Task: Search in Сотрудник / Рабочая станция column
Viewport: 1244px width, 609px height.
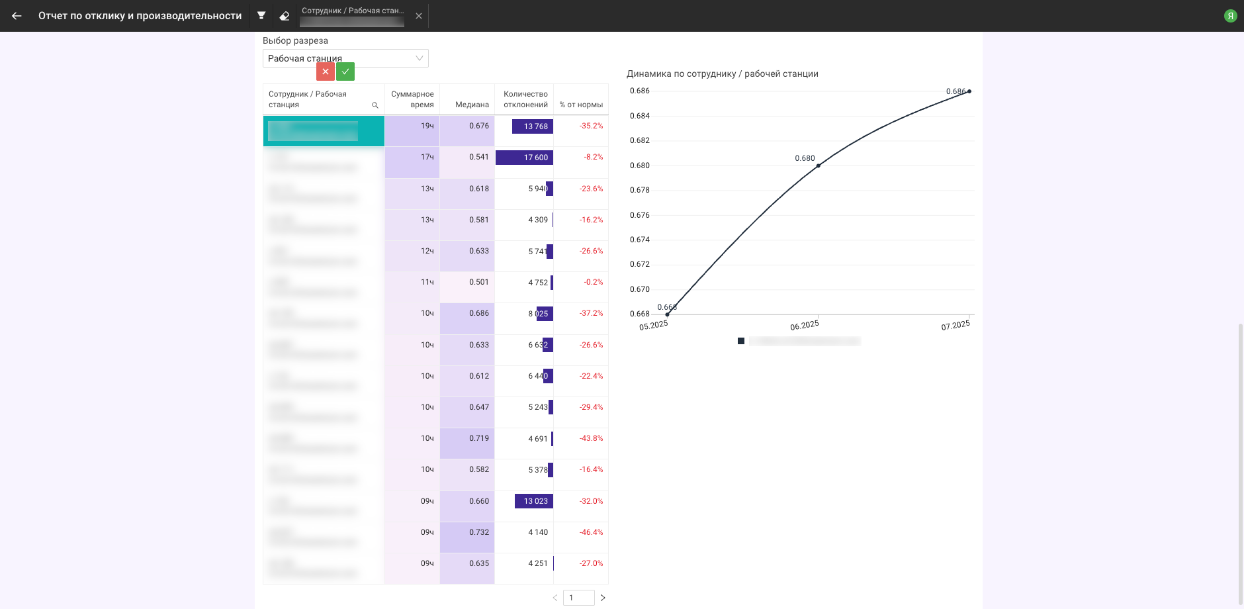Action: pos(375,105)
